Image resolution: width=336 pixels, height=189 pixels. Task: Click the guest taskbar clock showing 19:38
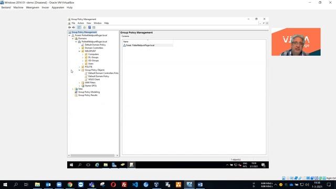[254, 165]
